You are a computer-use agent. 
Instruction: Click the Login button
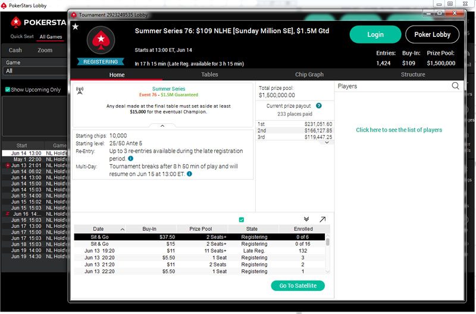pos(375,34)
